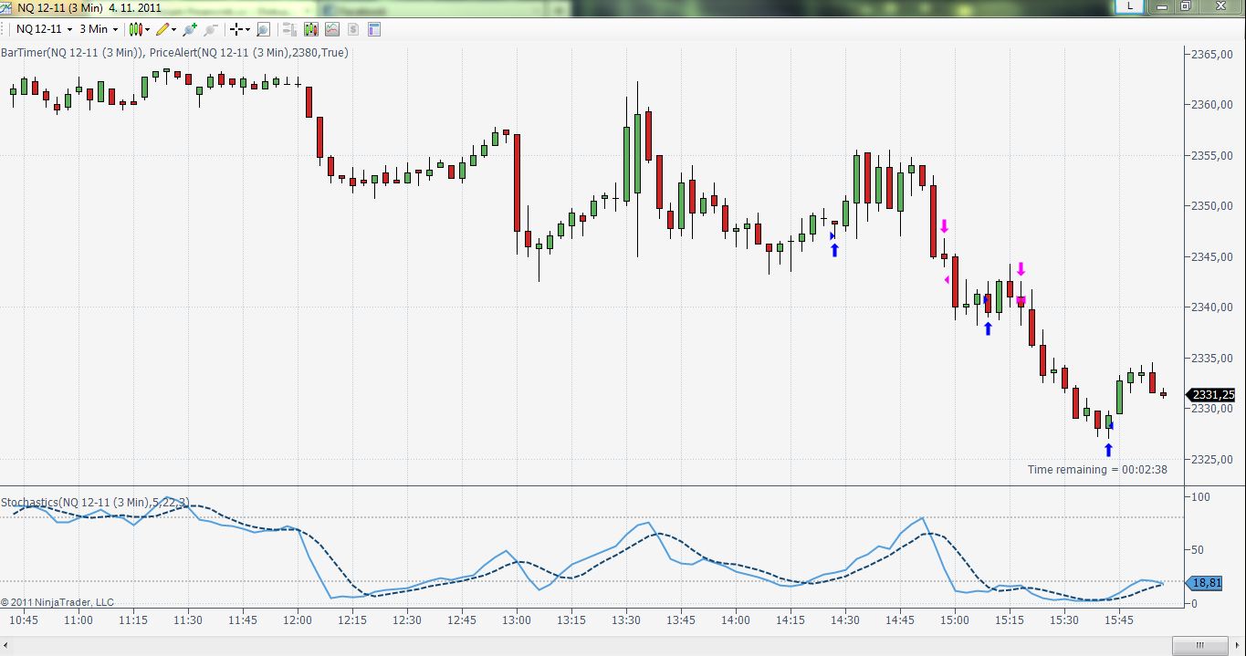Open the 3 Min interval selector
Image resolution: width=1246 pixels, height=656 pixels.
coord(99,29)
